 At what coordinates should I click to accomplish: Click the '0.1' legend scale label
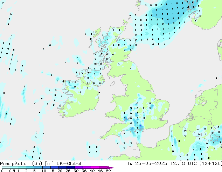(x=4, y=171)
